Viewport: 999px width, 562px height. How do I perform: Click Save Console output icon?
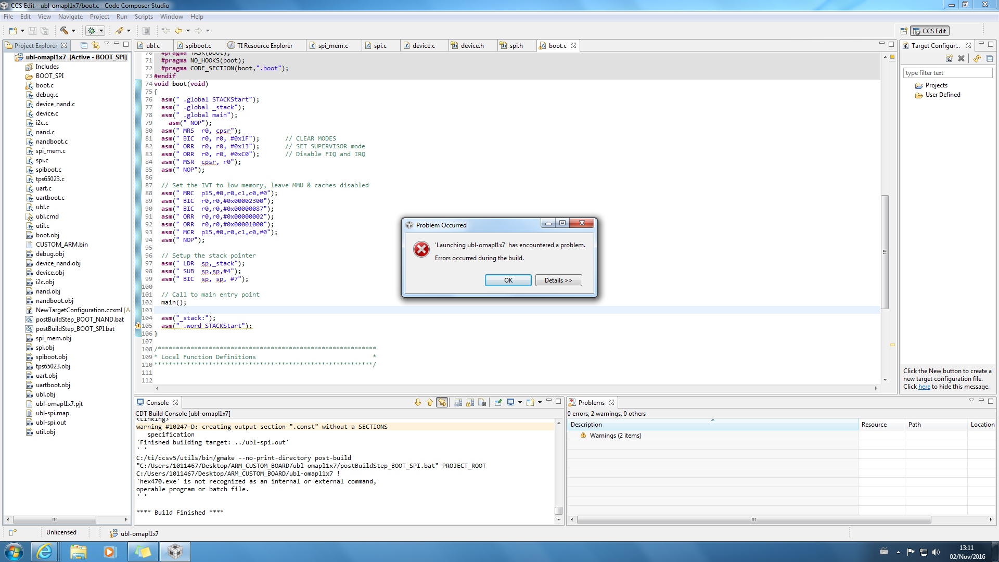pyautogui.click(x=458, y=402)
